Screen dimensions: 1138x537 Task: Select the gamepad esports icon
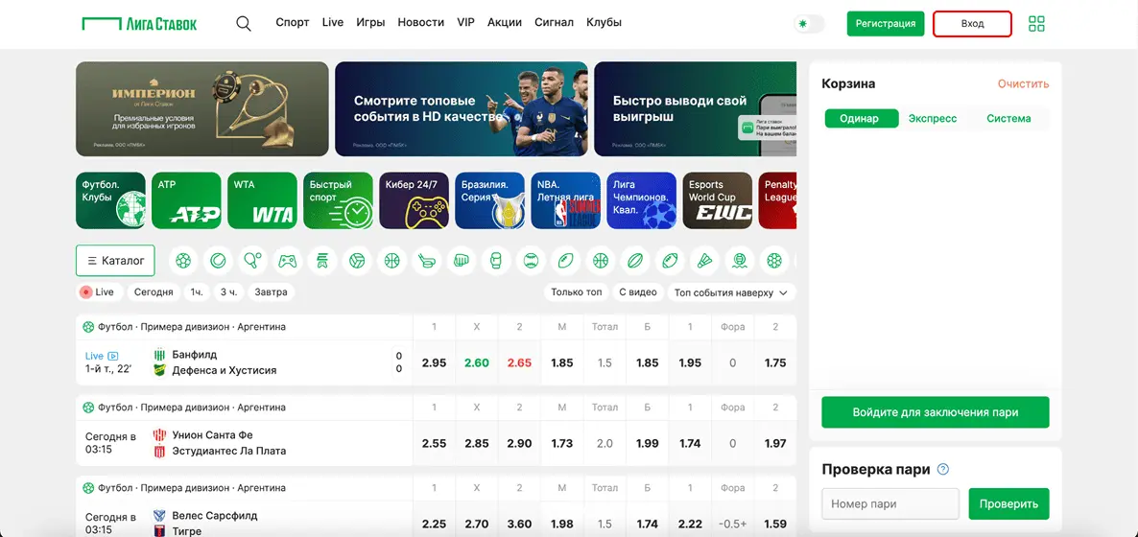288,260
